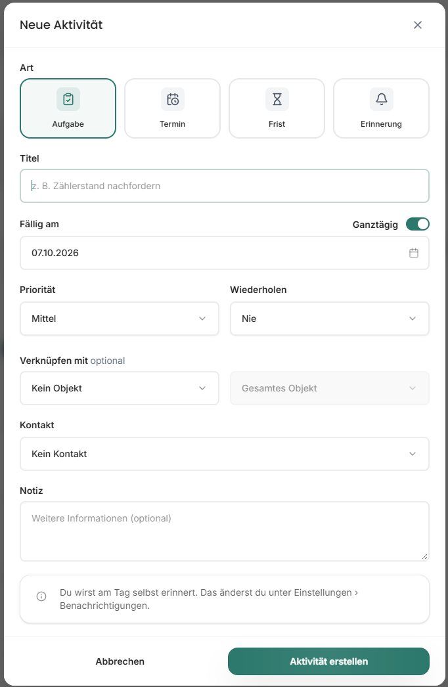Click the Abbrechen button
The image size is (448, 687).
120,661
